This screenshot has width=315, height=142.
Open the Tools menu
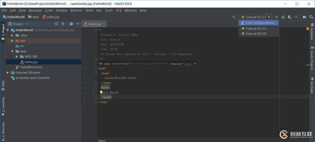click(109, 10)
